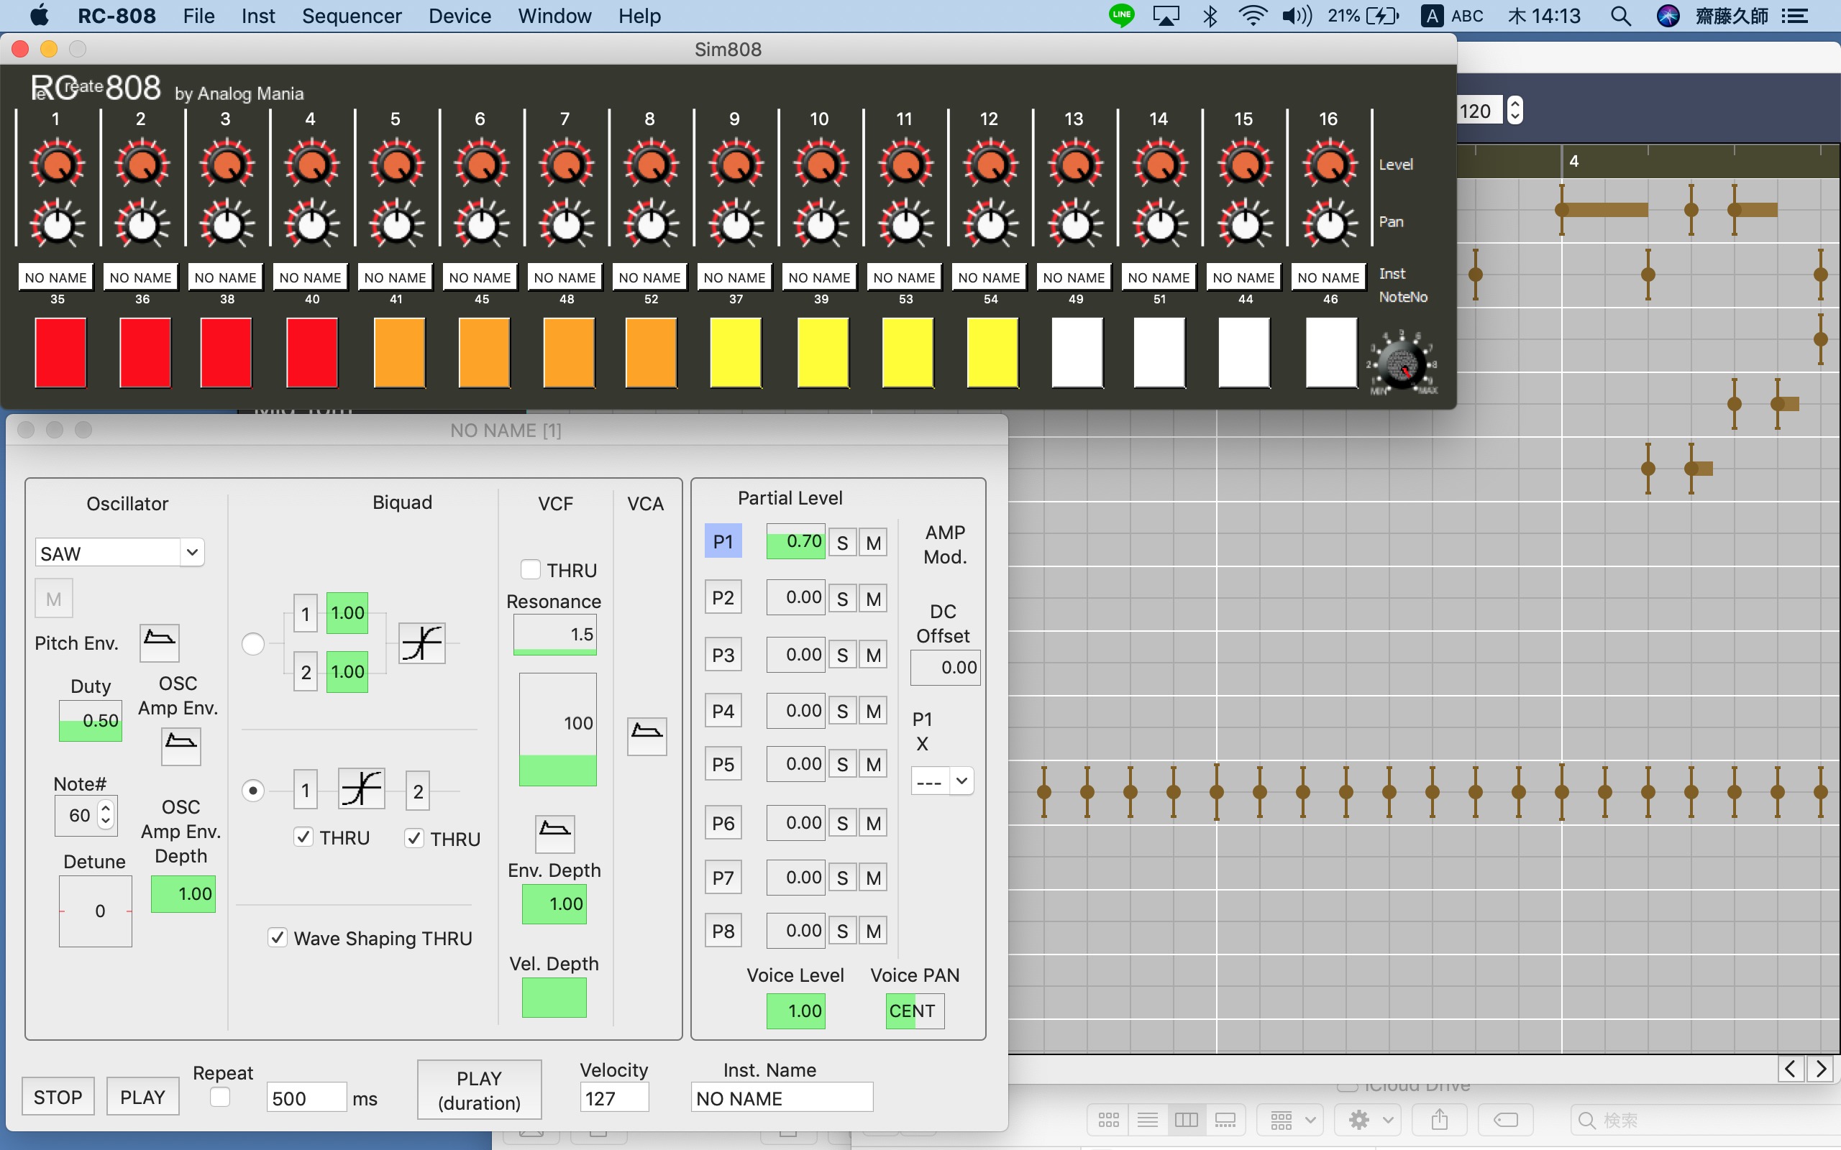Click the sequencer scroll right arrow

click(x=1821, y=1069)
